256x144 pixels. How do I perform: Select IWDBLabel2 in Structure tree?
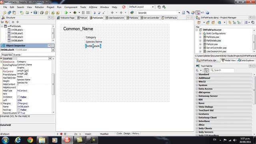17,34
